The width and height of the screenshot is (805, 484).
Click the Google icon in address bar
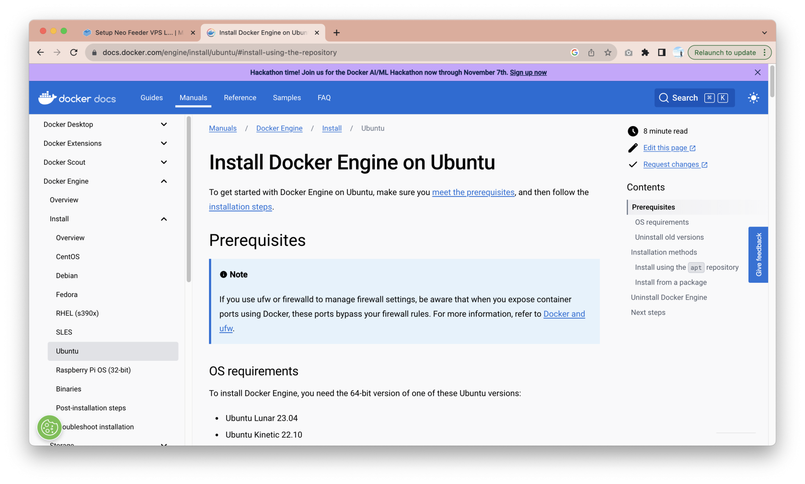[x=575, y=52]
